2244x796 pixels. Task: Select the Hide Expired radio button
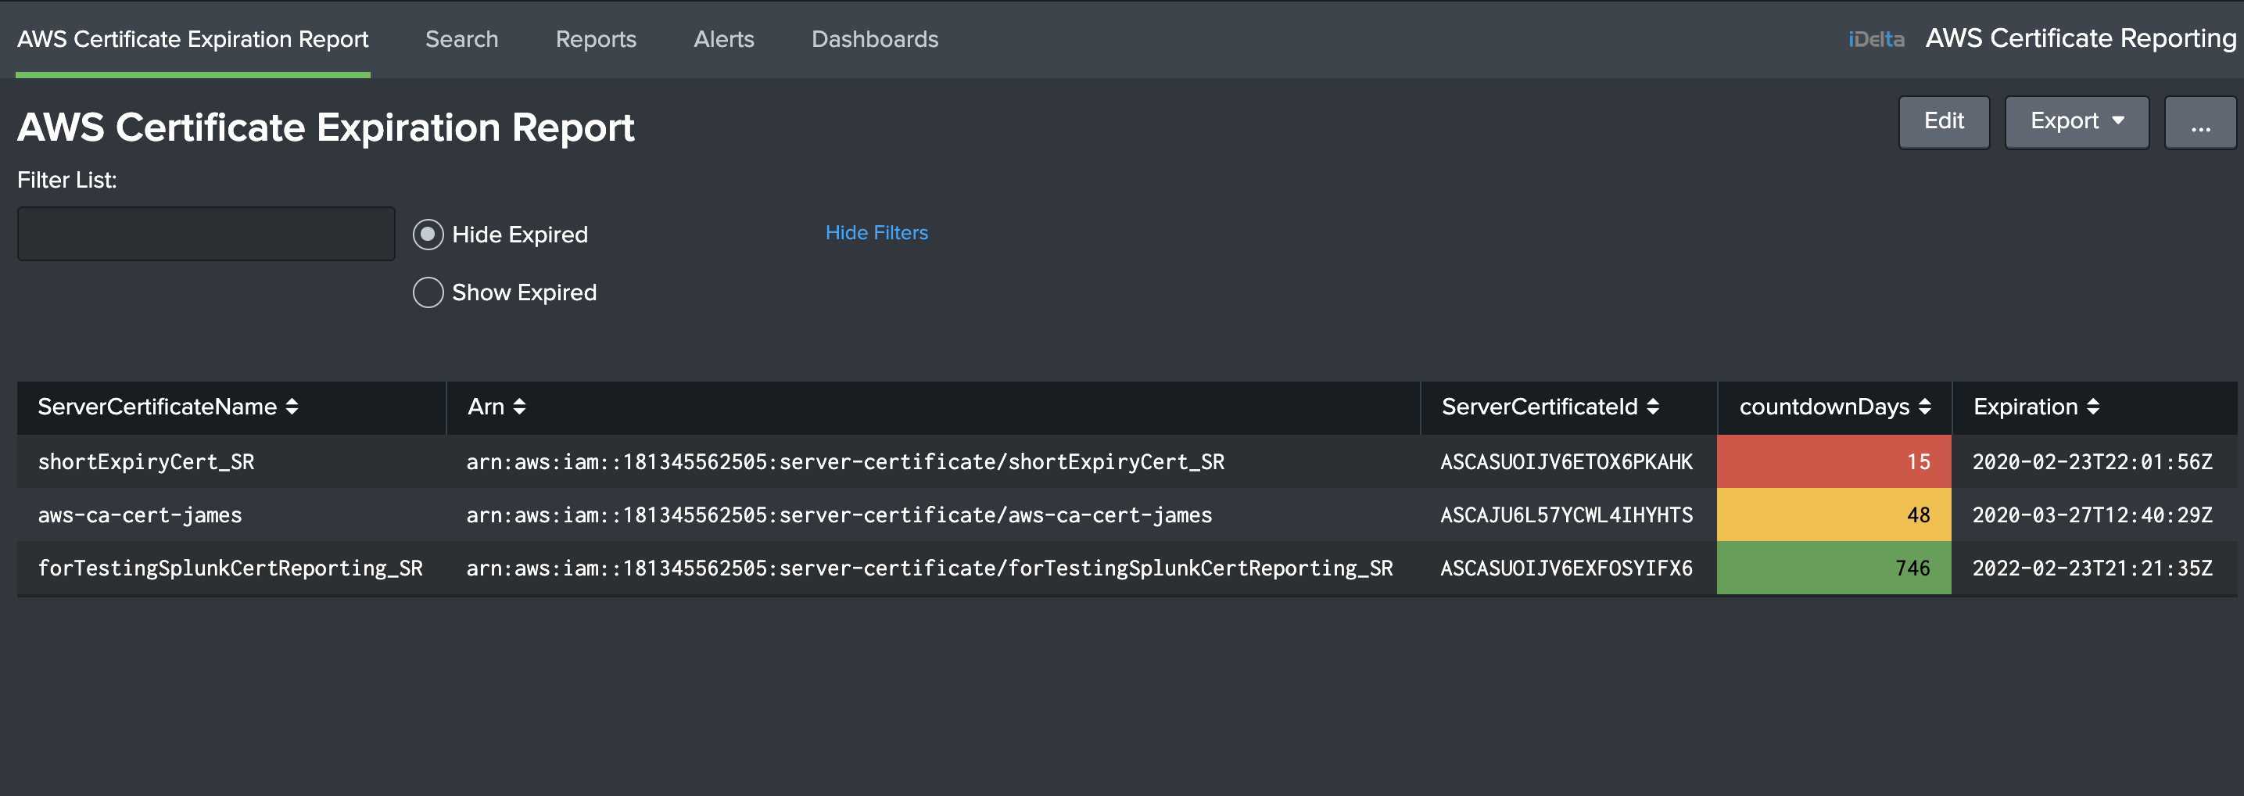click(428, 233)
